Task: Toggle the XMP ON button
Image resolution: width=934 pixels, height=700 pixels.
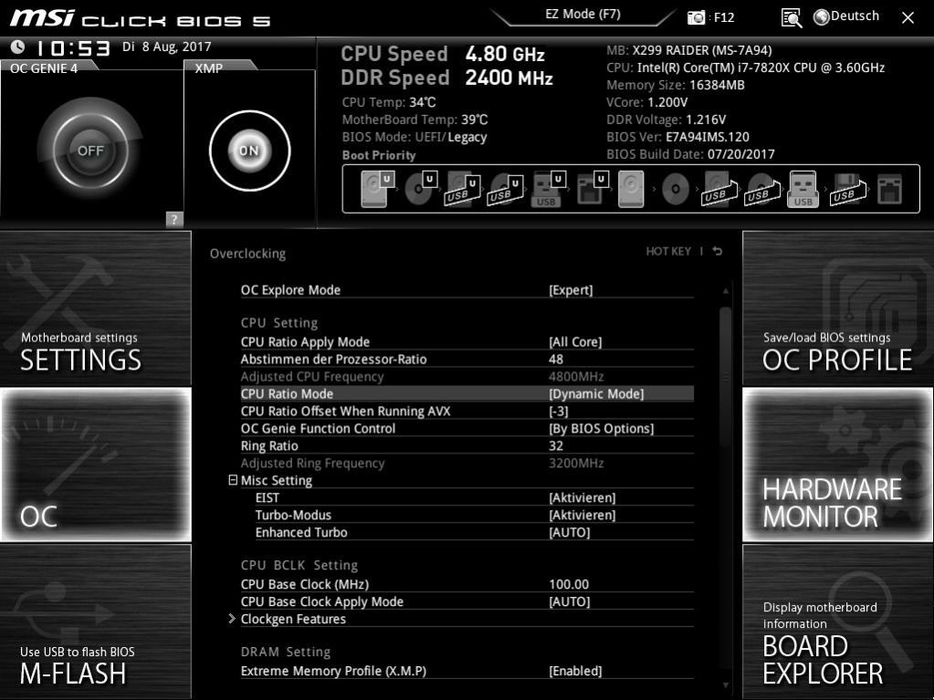Action: 249,151
